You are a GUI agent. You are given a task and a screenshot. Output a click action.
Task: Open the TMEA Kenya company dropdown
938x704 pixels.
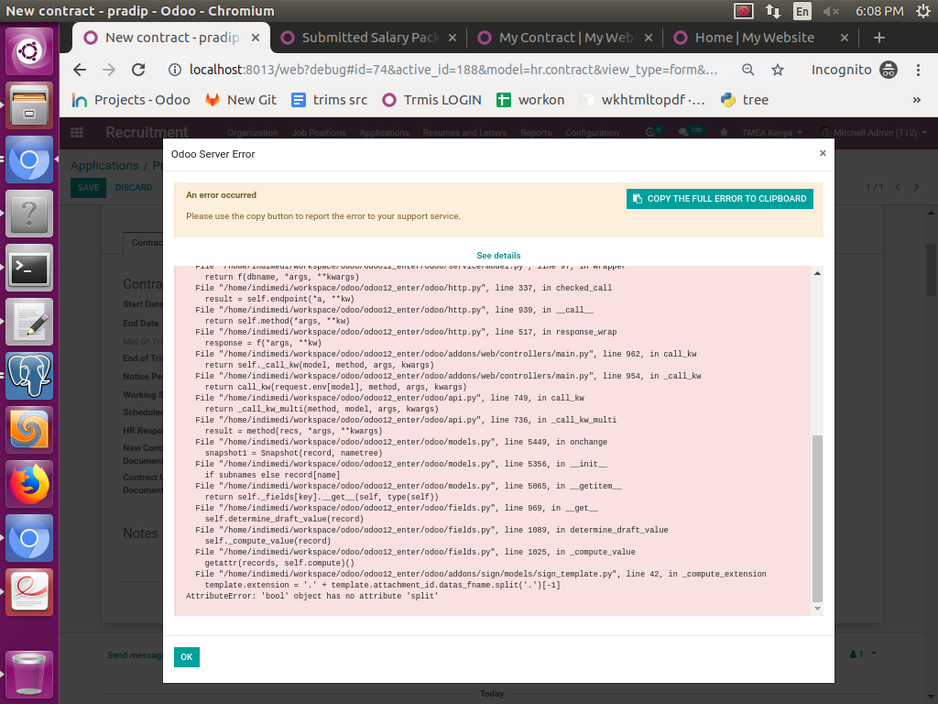[774, 132]
